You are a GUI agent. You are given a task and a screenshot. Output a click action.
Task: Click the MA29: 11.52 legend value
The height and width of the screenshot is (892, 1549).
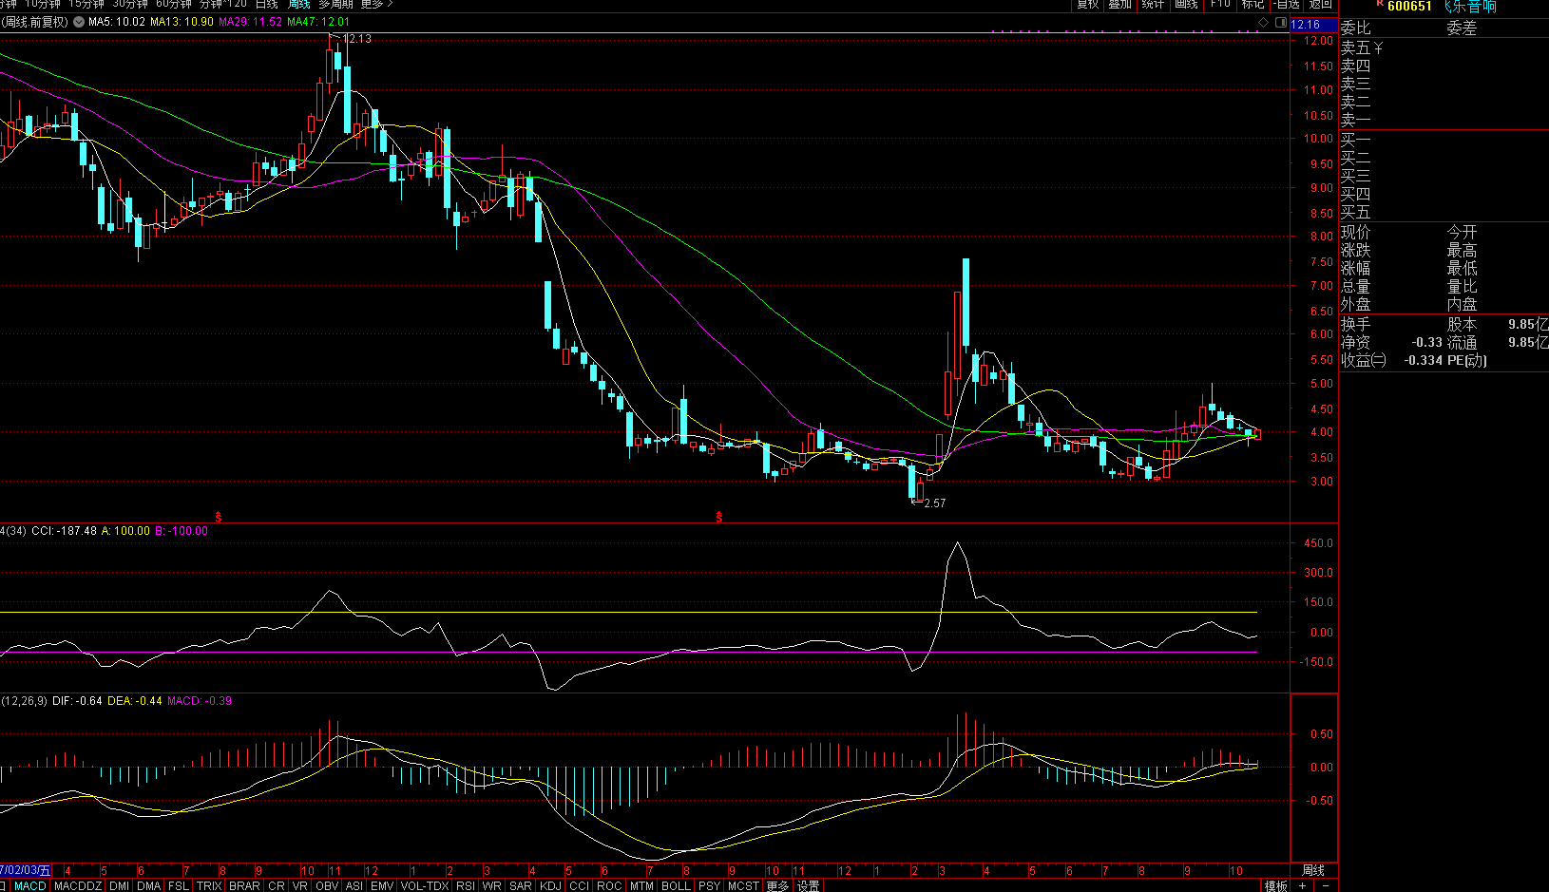[251, 22]
